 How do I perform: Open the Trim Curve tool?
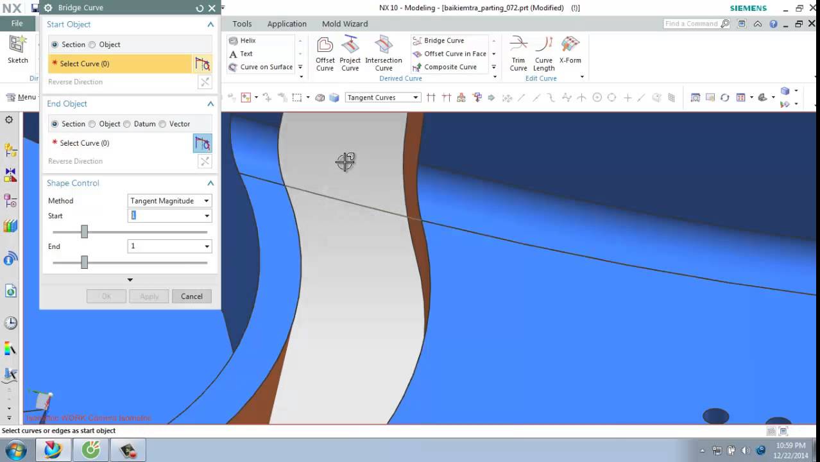pos(518,54)
